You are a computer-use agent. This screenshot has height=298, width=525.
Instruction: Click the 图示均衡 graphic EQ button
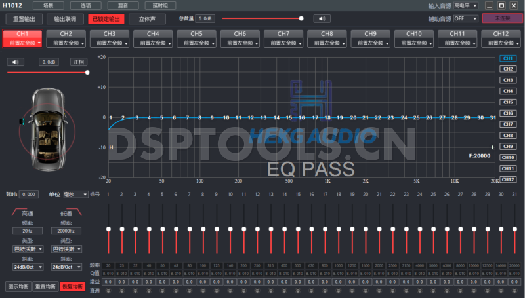pos(18,287)
